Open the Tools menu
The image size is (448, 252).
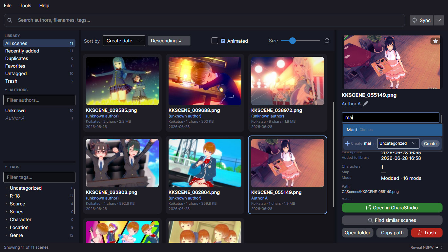coord(26,6)
